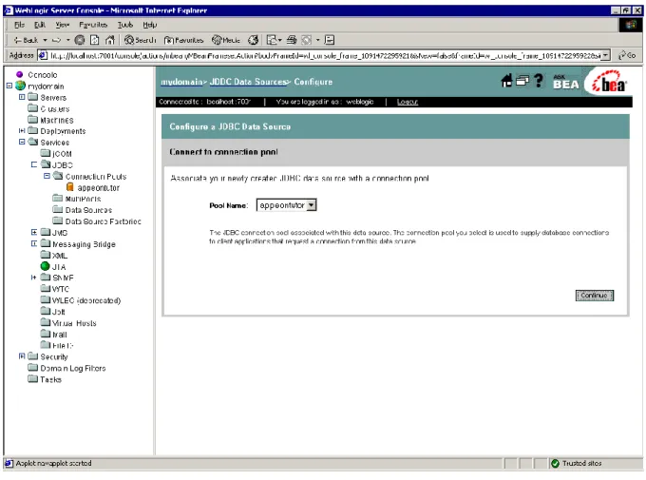This screenshot has width=646, height=480.
Task: Click the address URL field
Action: tap(324, 55)
